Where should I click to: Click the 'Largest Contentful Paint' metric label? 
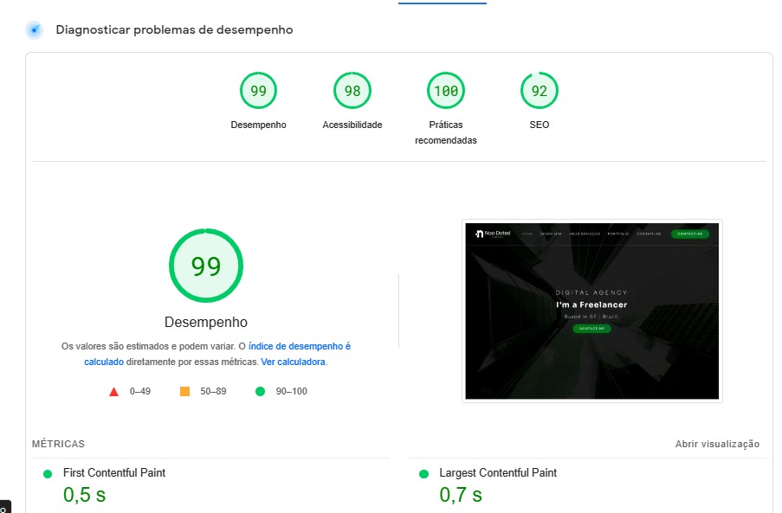coord(498,472)
